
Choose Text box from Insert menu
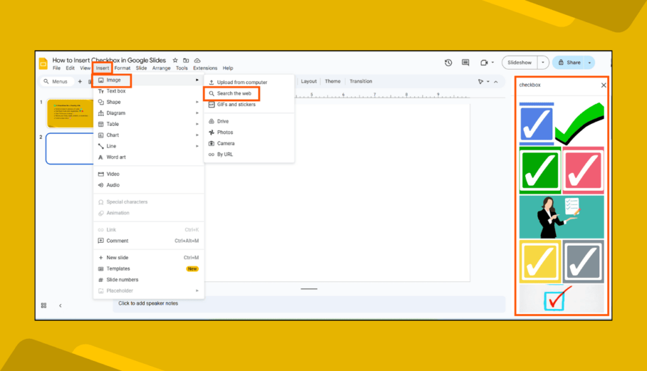148,91
